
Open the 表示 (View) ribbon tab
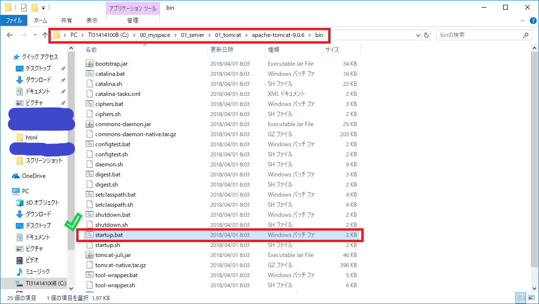pos(92,21)
